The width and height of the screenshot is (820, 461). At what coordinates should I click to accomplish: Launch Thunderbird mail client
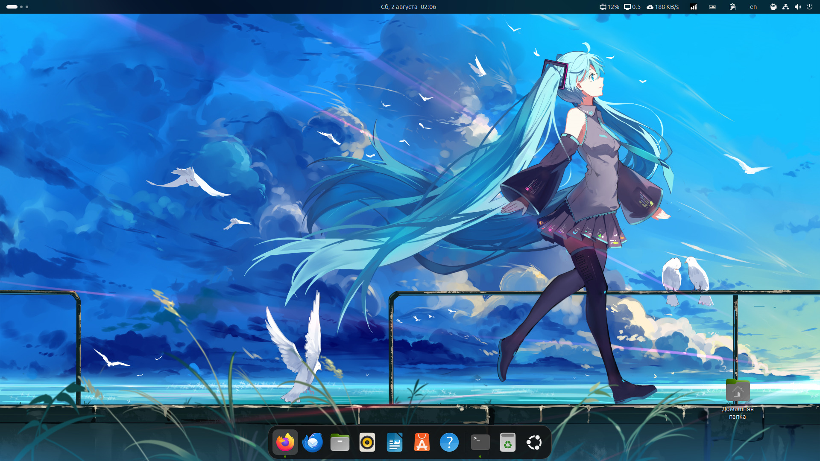tap(312, 442)
